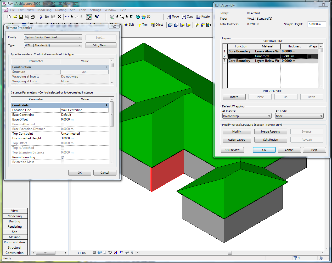
Task: Toggle the Related to Mass checkbox
Action: point(63,162)
